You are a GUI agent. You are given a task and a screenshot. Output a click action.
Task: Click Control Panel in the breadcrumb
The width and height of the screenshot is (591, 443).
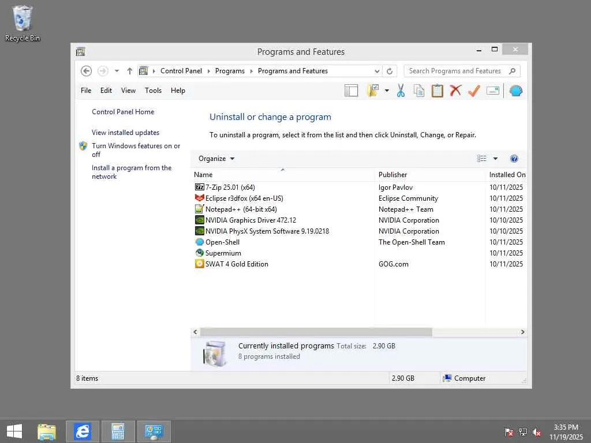[181, 71]
